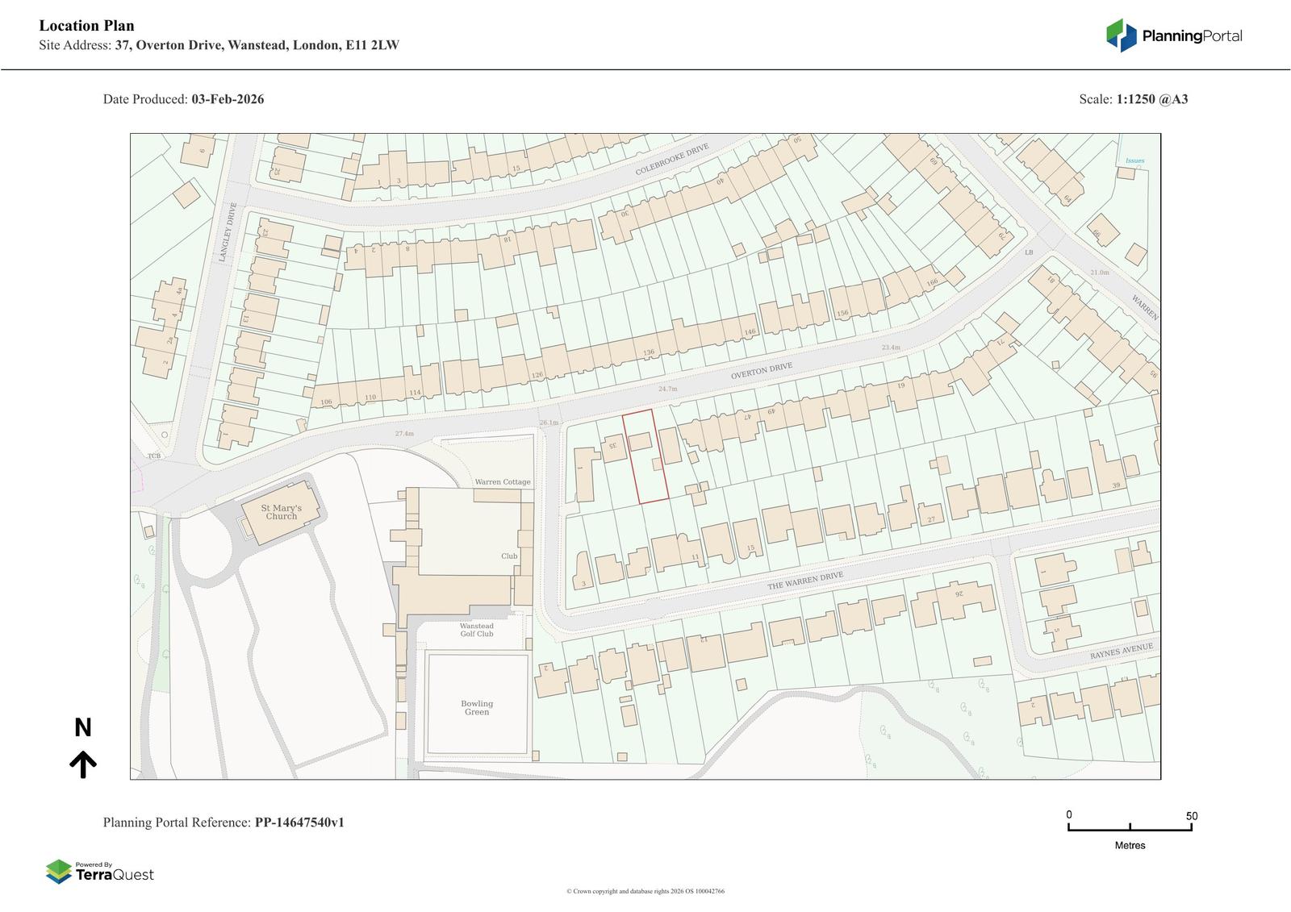Select the red outlined site boundary
This screenshot has height=912, width=1291.
pyautogui.click(x=645, y=456)
